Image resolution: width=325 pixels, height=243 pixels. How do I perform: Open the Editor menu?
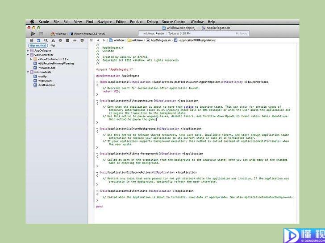(x=121, y=22)
